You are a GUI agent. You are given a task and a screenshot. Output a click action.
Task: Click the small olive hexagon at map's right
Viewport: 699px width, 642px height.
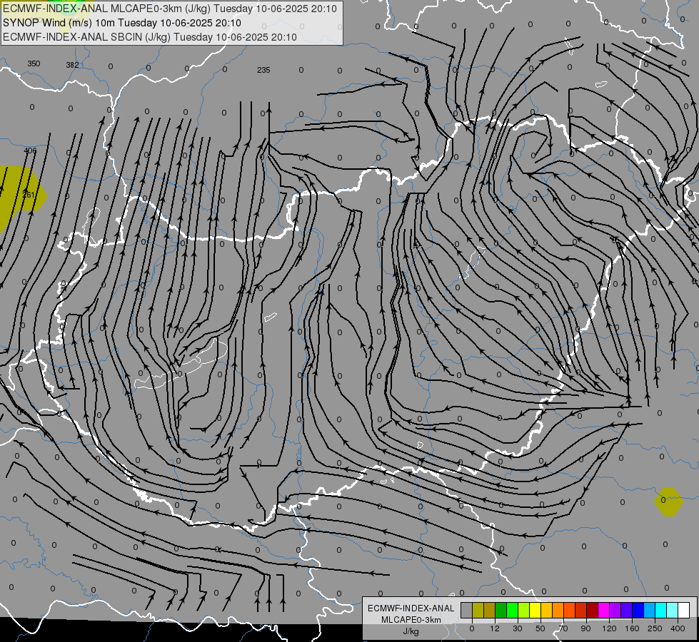[x=669, y=501]
